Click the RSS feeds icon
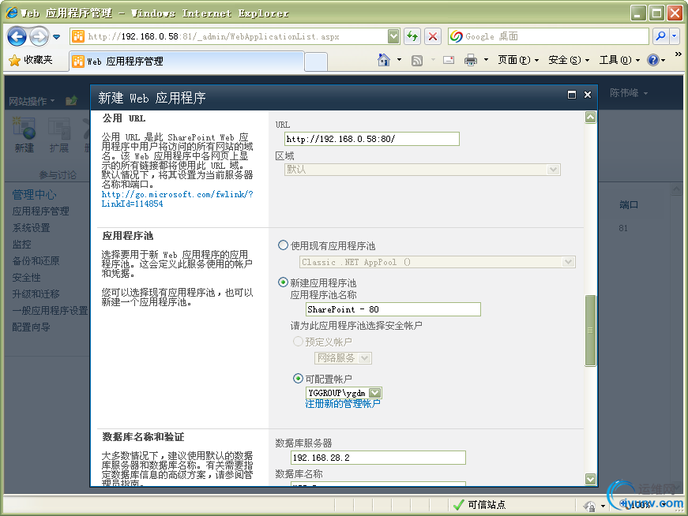Screen dimensions: 688x516 click(x=417, y=61)
